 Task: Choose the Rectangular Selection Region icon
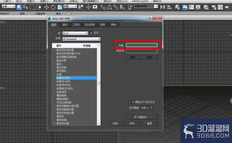click(32, 7)
